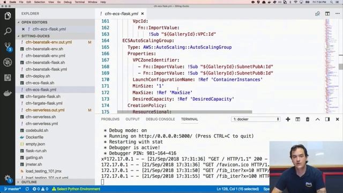Open gatling.sh file

coord(34,157)
